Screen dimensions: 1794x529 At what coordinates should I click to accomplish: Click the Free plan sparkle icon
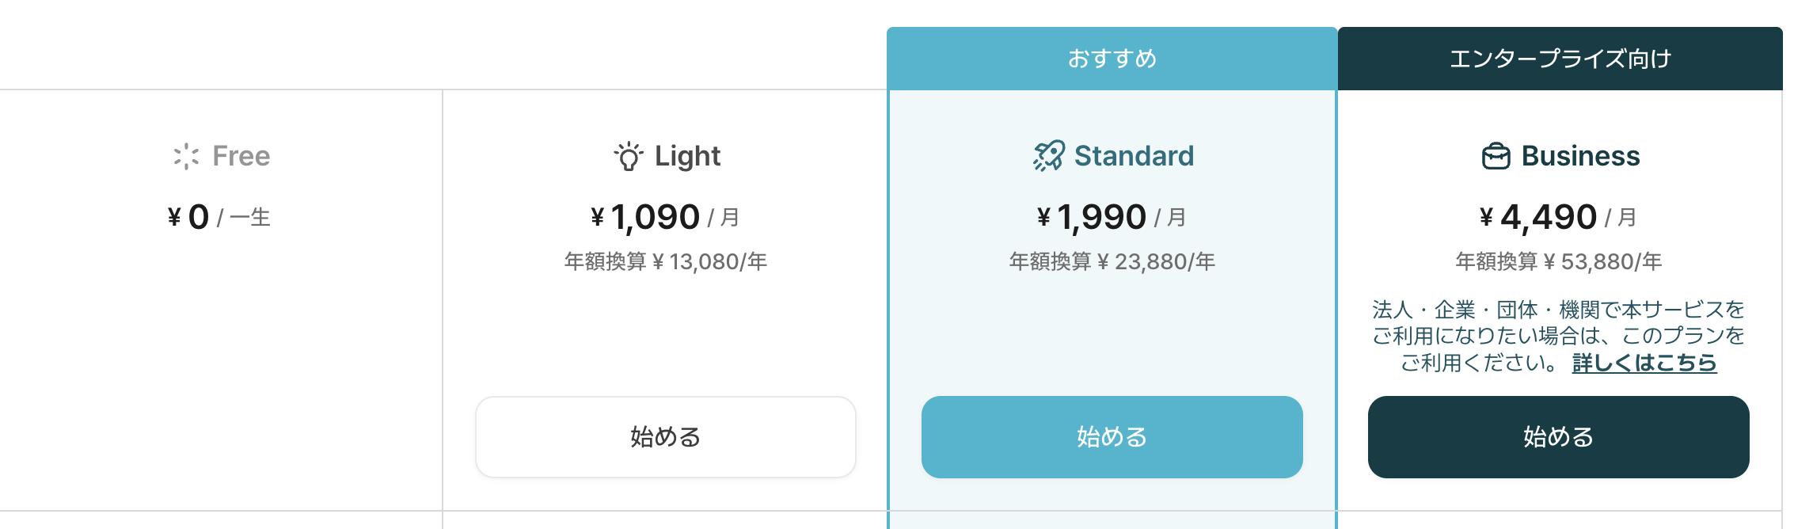point(186,156)
